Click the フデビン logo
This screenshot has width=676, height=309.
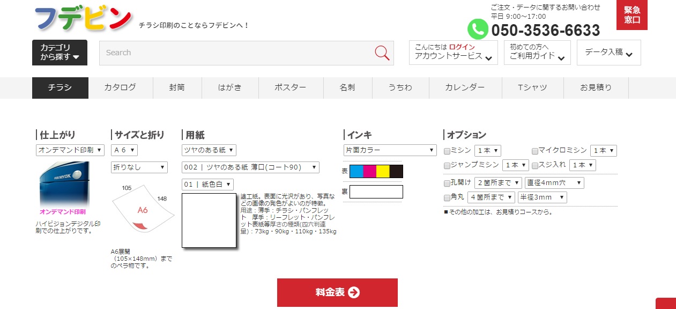coord(83,19)
